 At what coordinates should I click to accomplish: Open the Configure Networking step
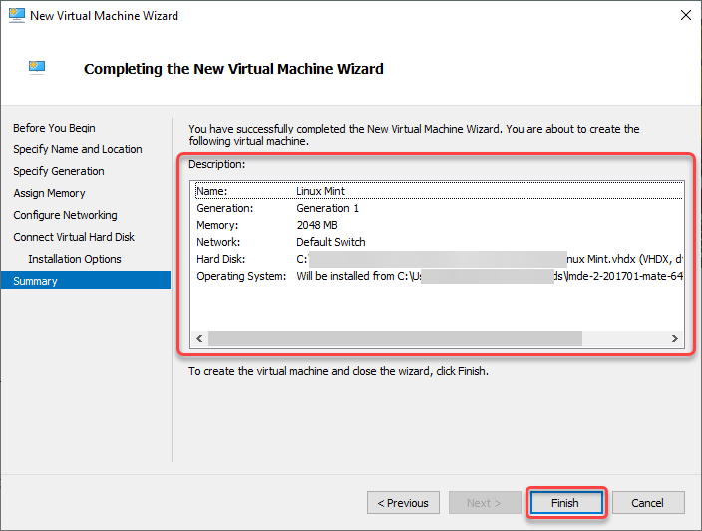pos(66,215)
